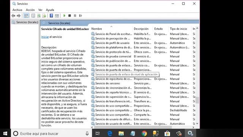The height and width of the screenshot is (137, 243).
Task: Select Servicio de plataforma de di... row
Action: 143,47
